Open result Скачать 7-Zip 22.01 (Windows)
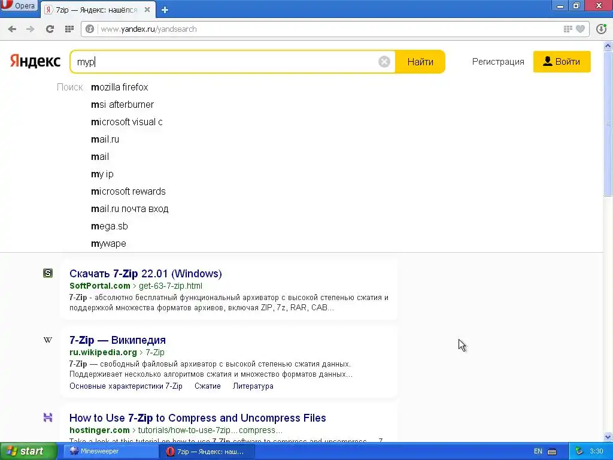 point(145,273)
